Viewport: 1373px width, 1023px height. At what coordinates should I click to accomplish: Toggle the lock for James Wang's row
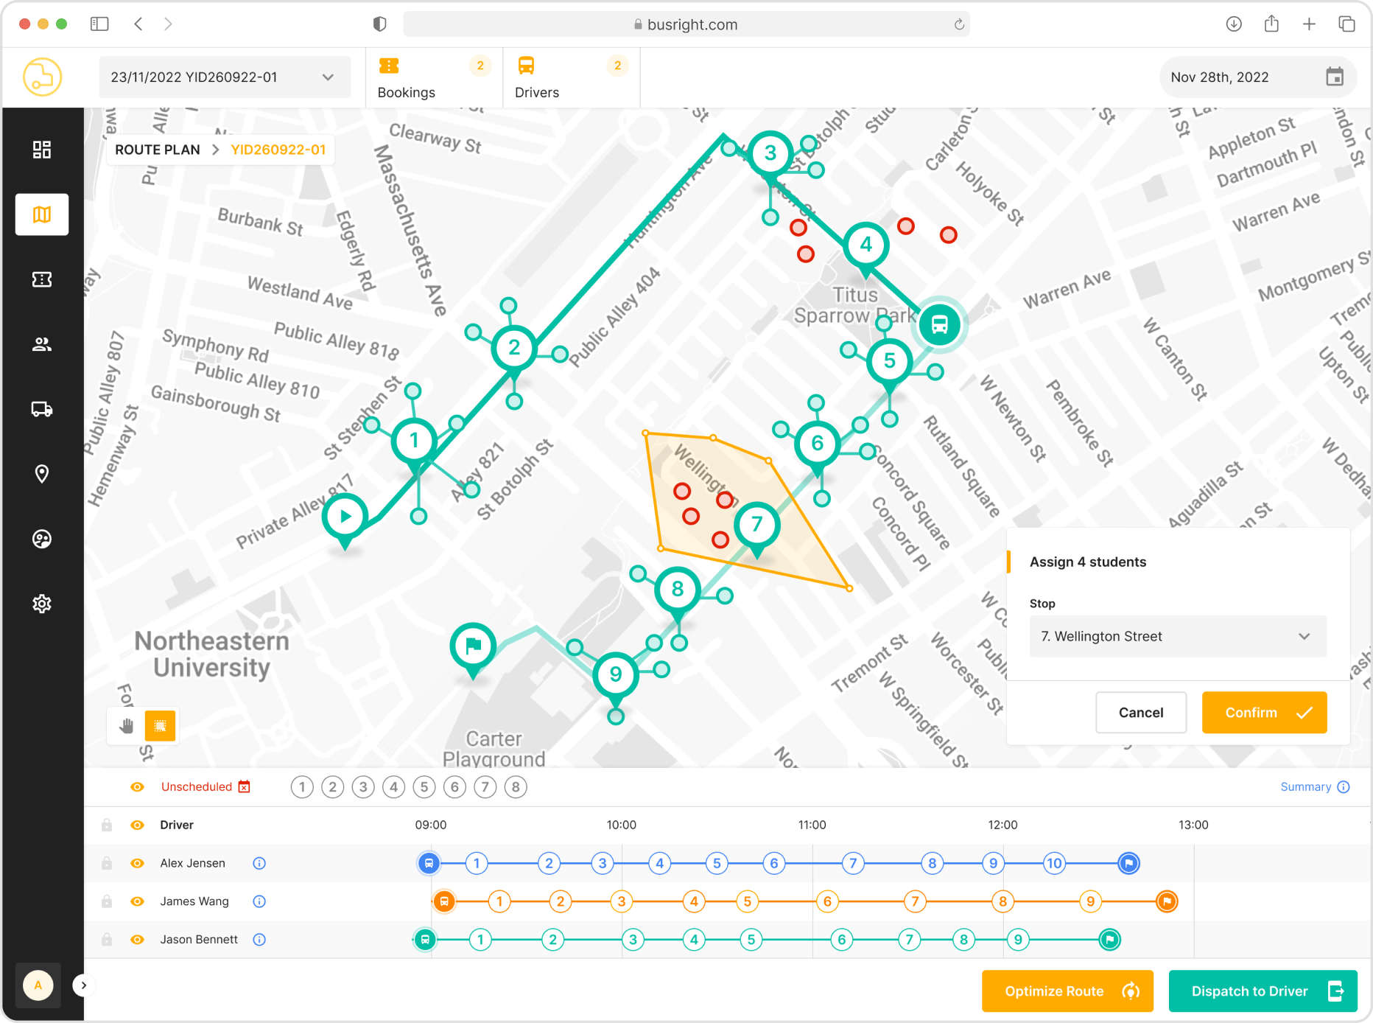(106, 901)
